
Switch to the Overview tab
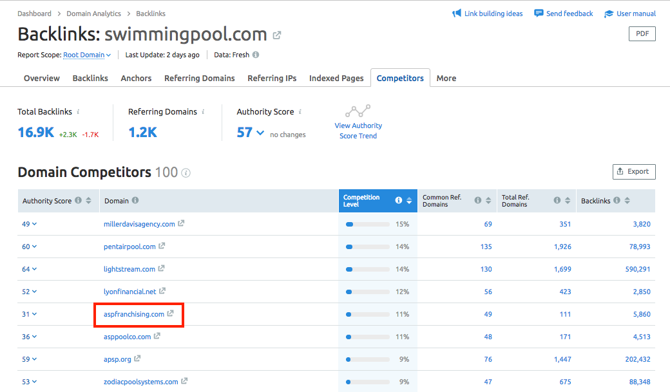pos(42,78)
